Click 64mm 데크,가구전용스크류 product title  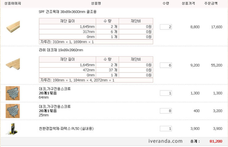[55, 89]
